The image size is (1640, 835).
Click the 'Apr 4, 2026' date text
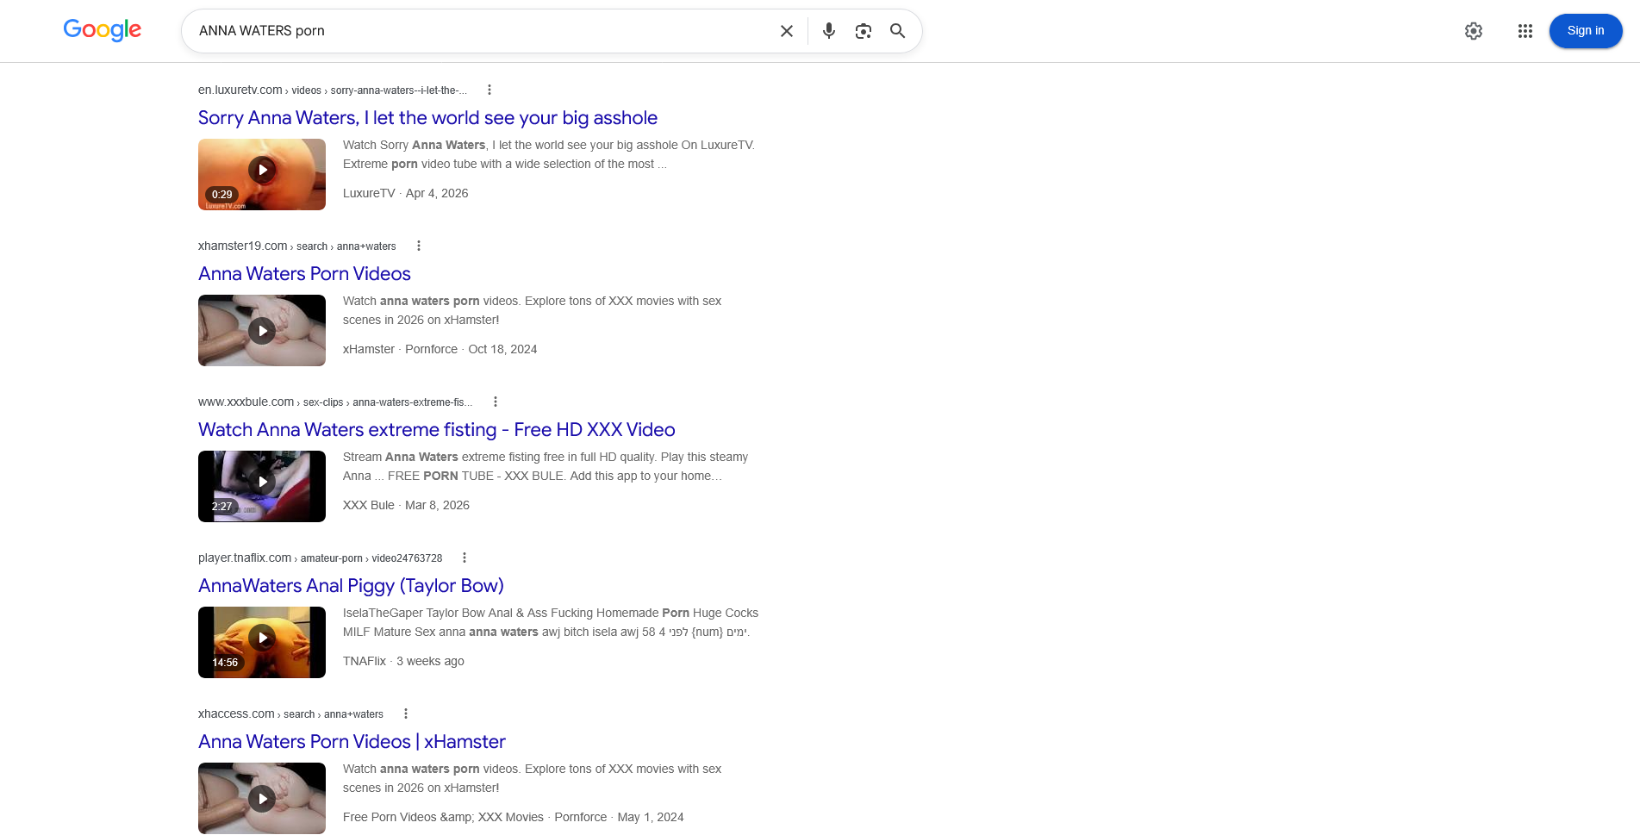click(437, 193)
